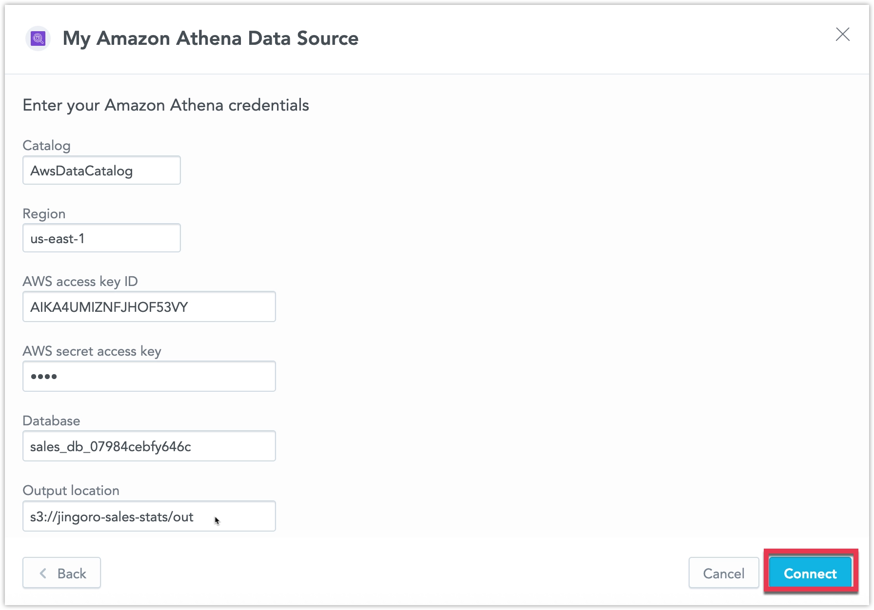
Task: Click the Enter your Amazon Athena credentials heading
Action: [166, 105]
